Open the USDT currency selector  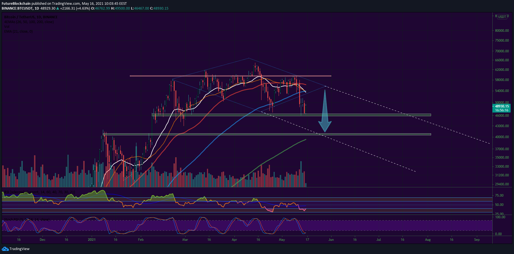click(x=502, y=17)
